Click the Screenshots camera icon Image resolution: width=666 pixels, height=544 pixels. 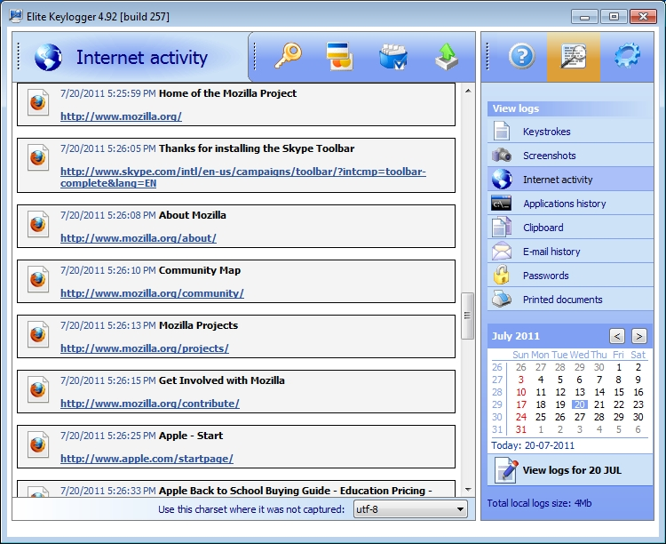tap(502, 156)
